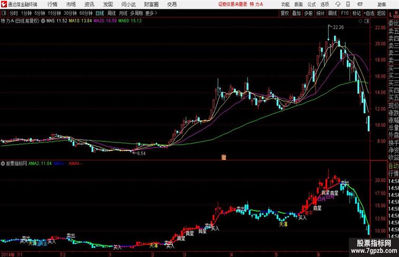This screenshot has width=399, height=257.
Task: Click the 2014年 label on time axis
Action: pyautogui.click(x=8, y=254)
